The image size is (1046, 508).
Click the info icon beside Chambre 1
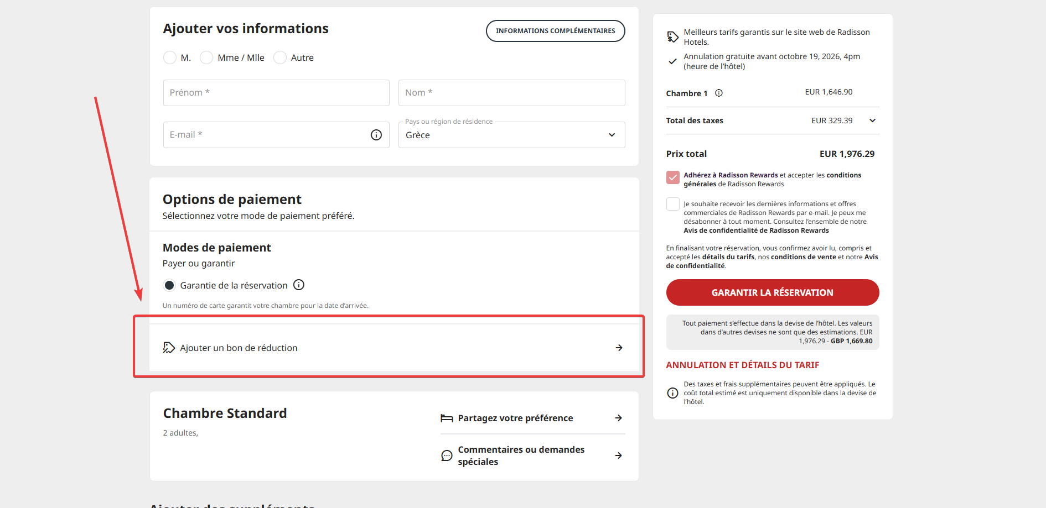click(719, 93)
